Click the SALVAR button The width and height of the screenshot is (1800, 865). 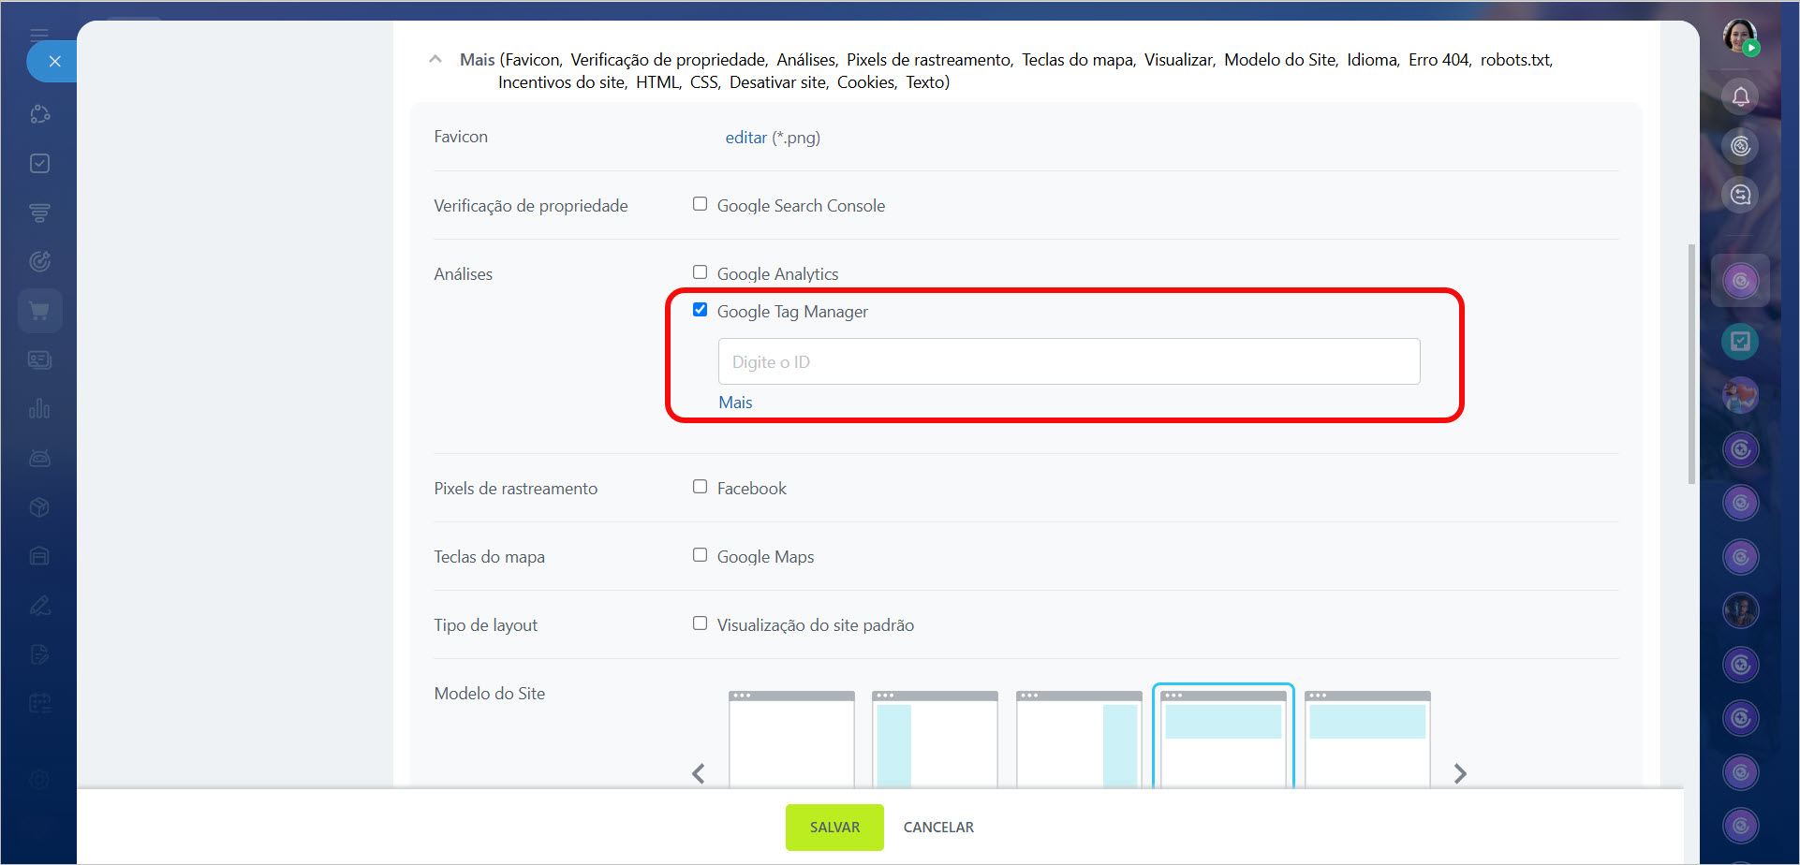click(x=834, y=828)
